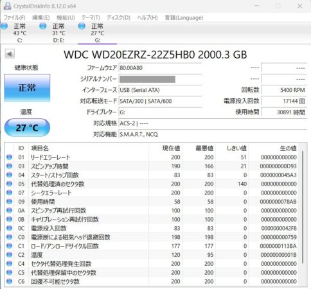This screenshot has height=289, width=311.
Task: Click raw value 0000000042F8
Action: (x=279, y=228)
